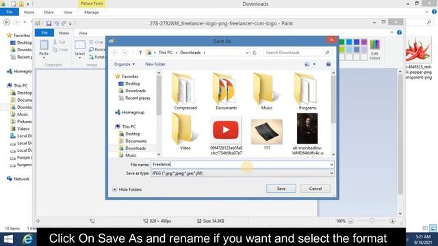Viewport: 438px width, 246px height.
Task: Select the Compressed folder
Action: click(185, 92)
